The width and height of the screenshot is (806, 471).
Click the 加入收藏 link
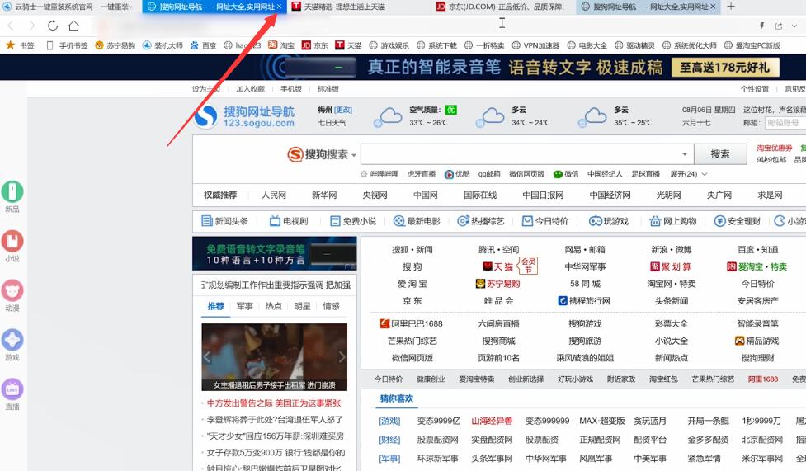pos(250,89)
